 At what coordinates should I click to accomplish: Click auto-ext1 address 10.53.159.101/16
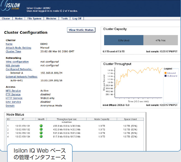coord(51,80)
